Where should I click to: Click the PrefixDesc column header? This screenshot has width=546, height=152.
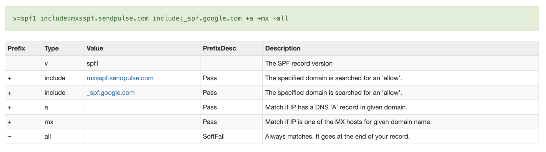(219, 48)
